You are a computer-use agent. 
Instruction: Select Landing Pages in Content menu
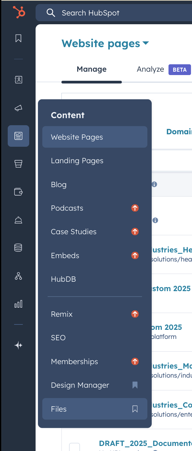[95, 161]
